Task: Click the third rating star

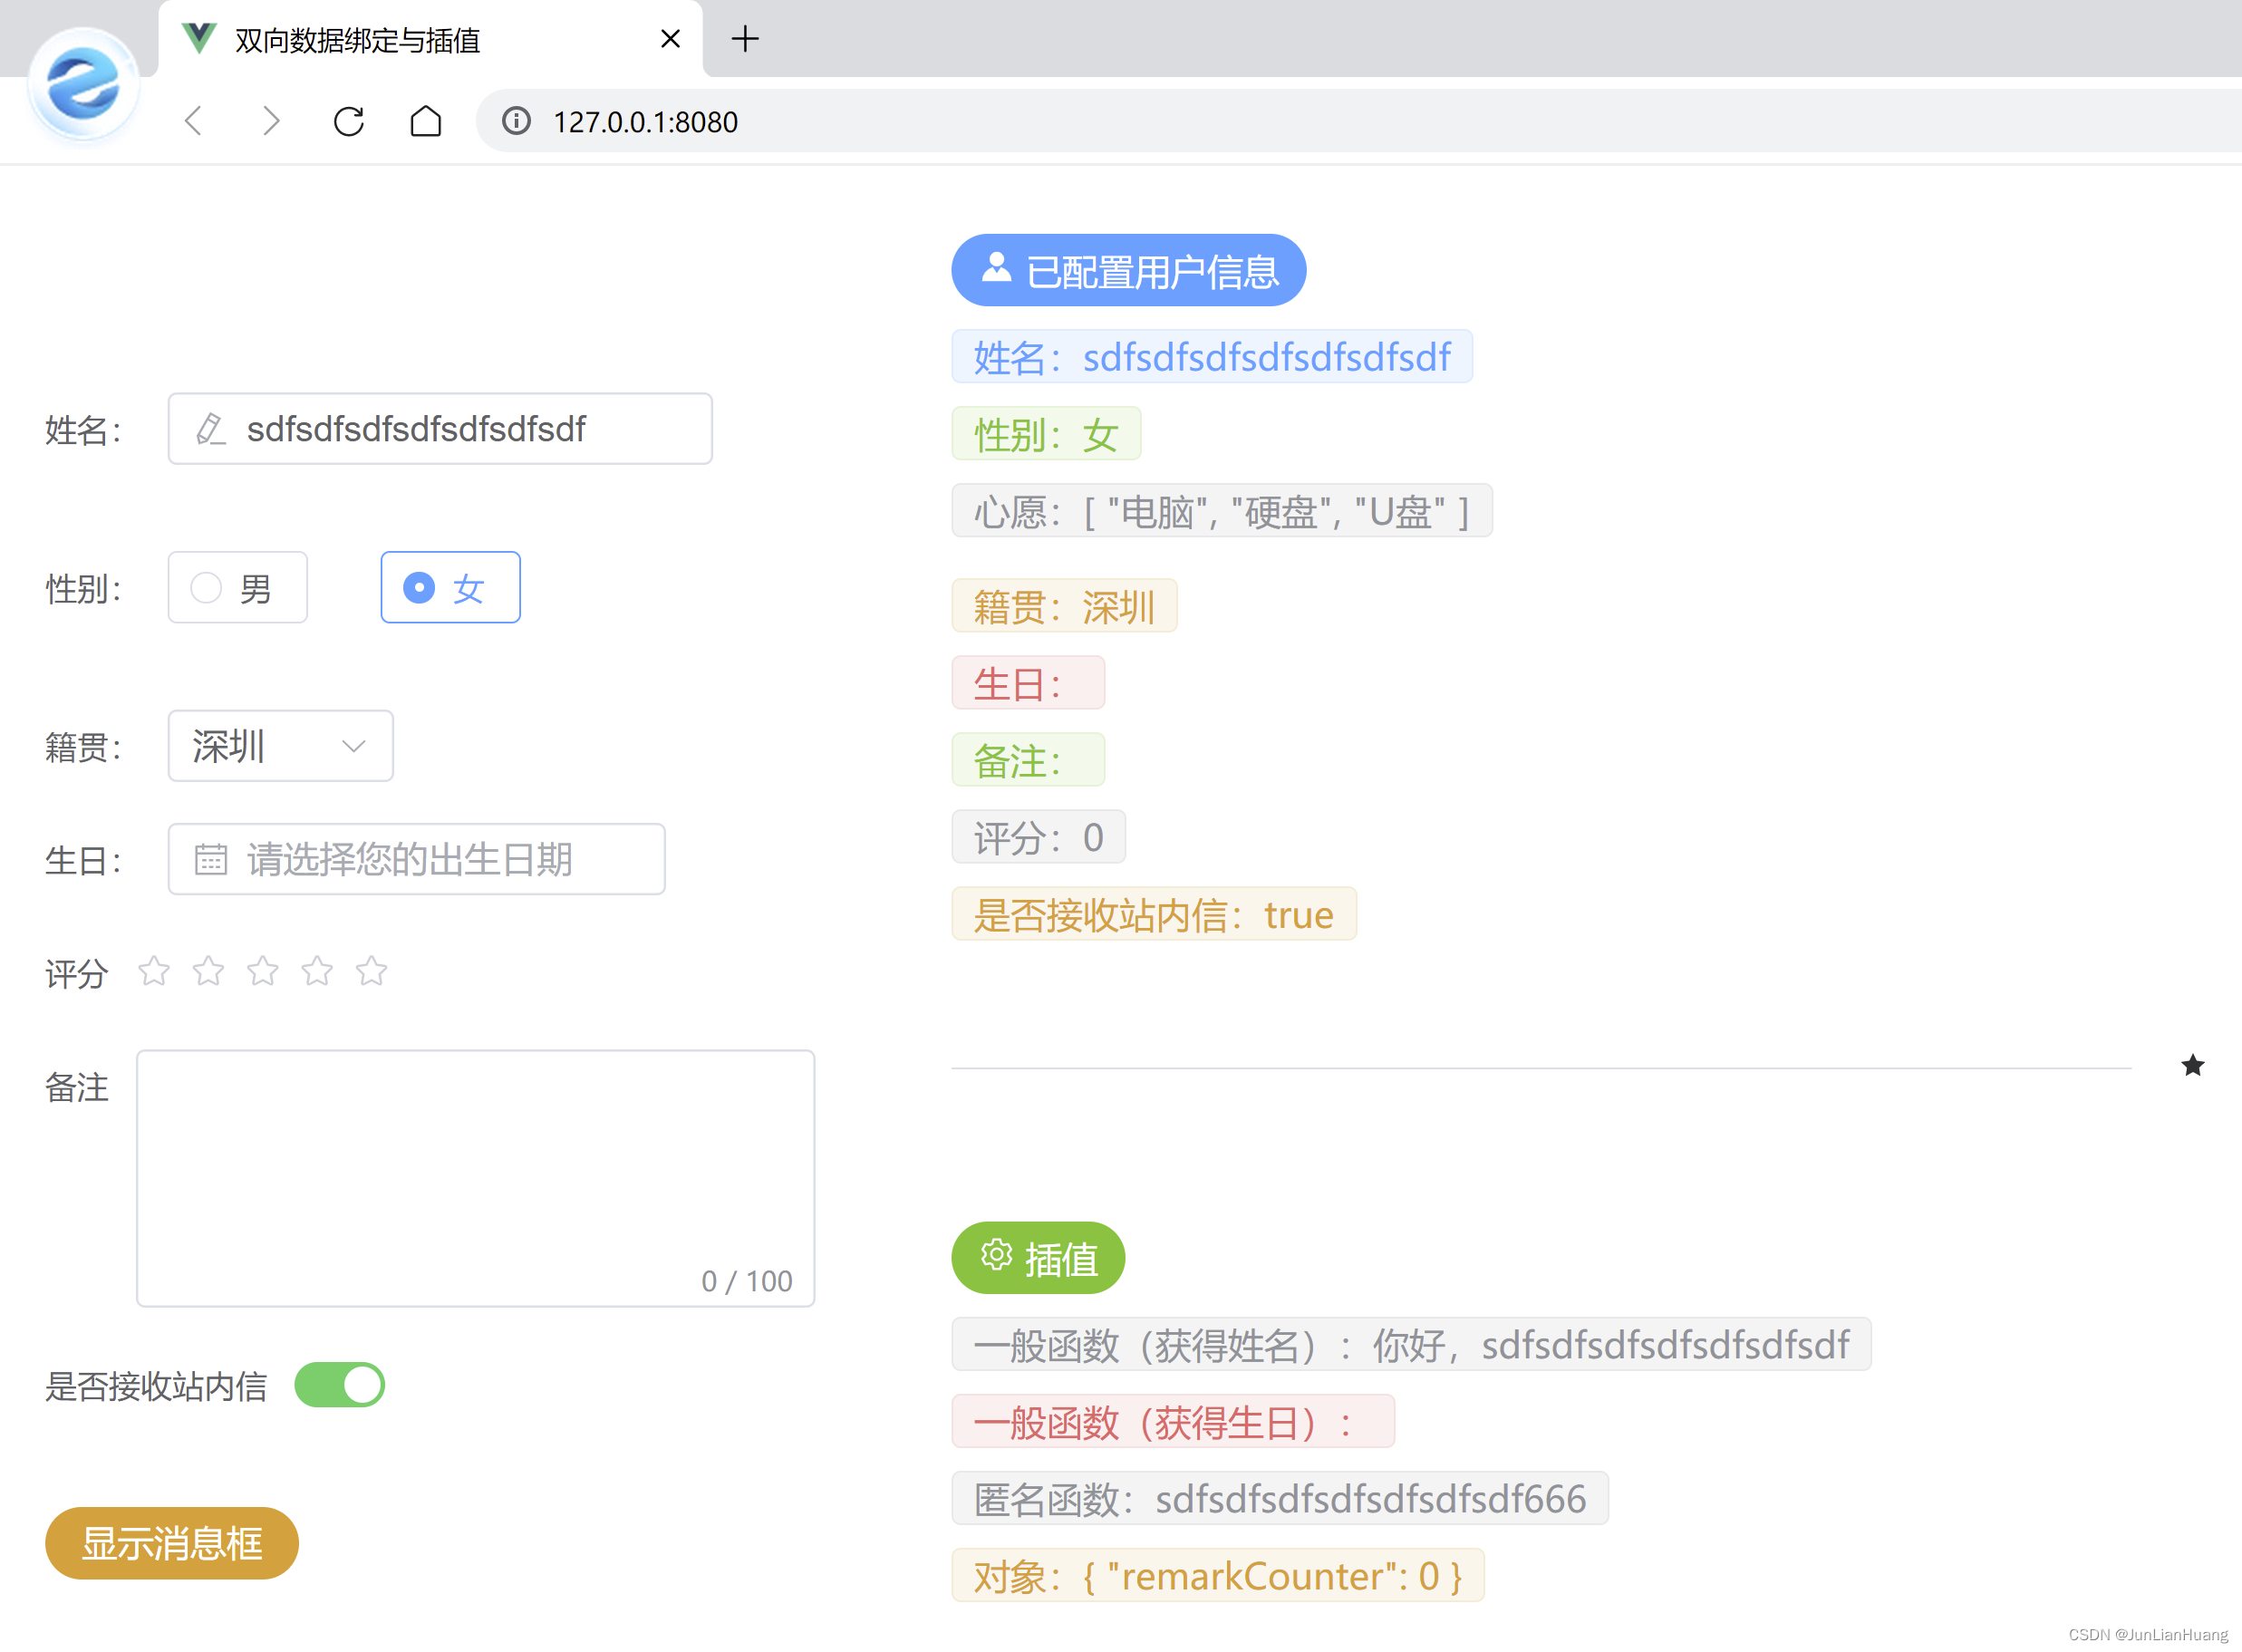Action: [263, 971]
